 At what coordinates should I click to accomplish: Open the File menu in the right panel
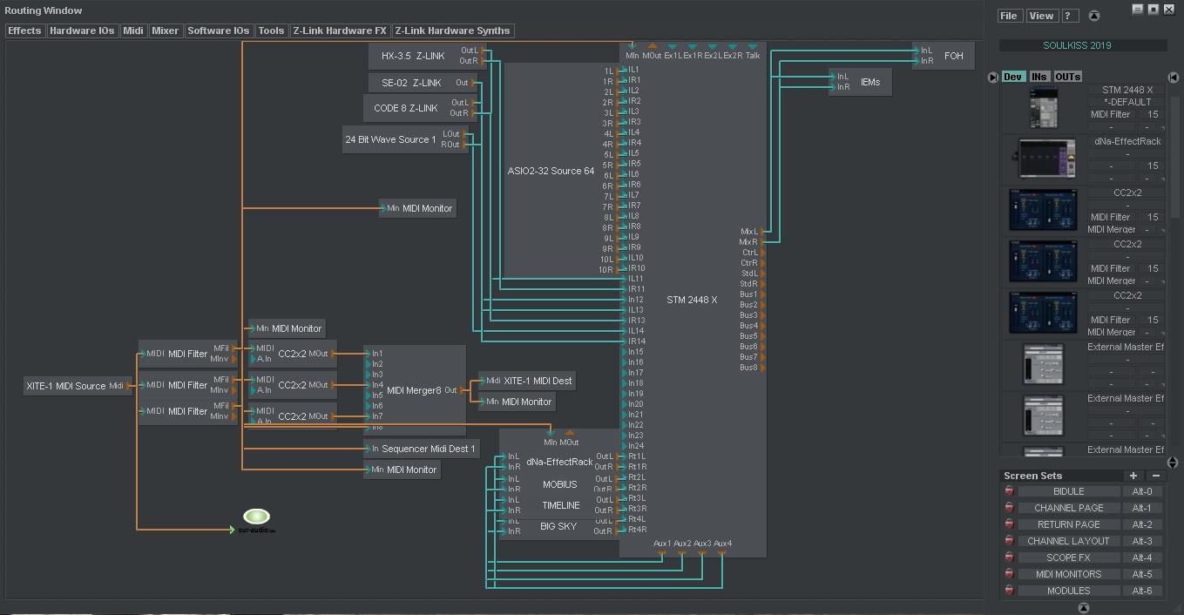[x=1009, y=16]
